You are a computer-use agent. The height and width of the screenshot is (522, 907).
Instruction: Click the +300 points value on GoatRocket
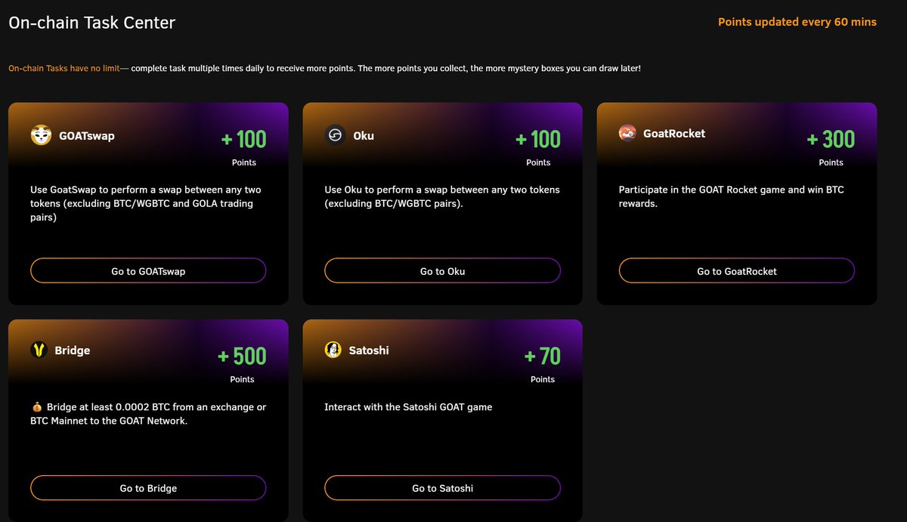coord(831,139)
